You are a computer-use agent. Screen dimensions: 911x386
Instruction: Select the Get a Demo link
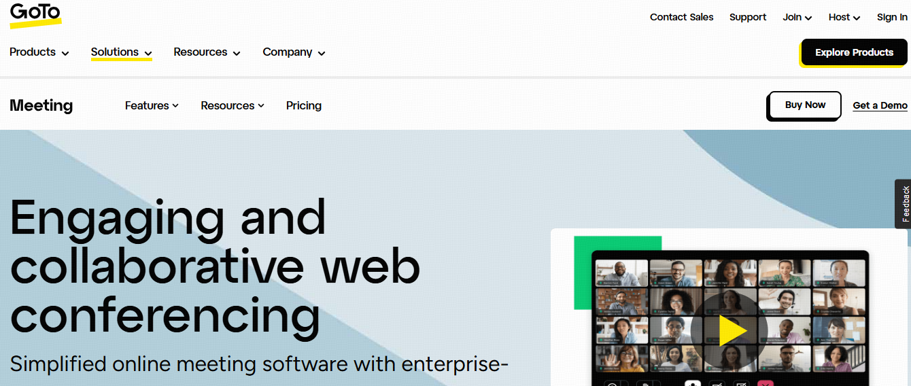click(x=880, y=105)
